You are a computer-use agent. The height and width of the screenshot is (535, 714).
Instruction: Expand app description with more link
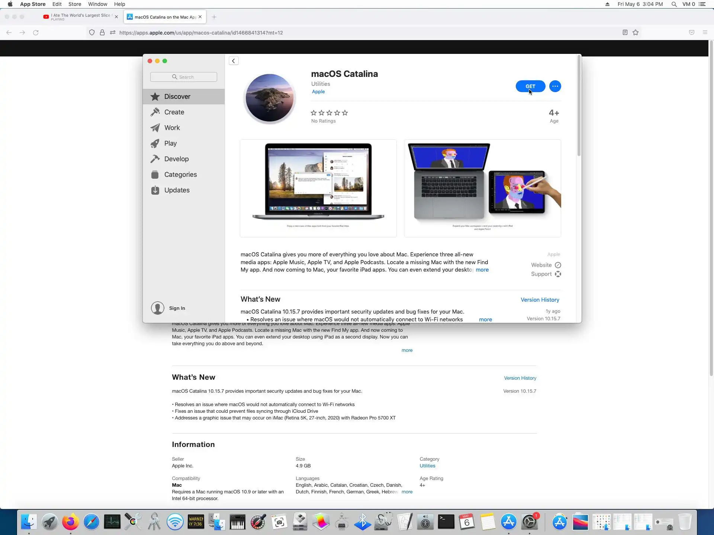(x=482, y=270)
